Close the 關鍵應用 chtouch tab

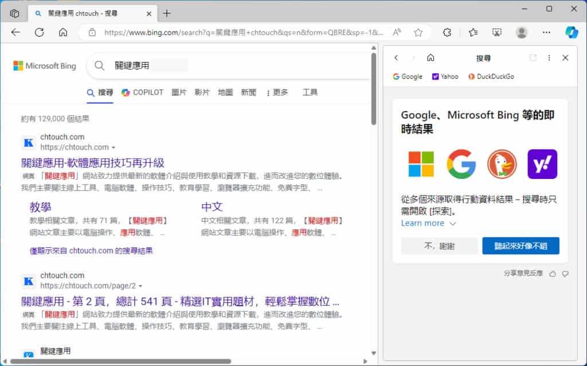pyautogui.click(x=148, y=14)
